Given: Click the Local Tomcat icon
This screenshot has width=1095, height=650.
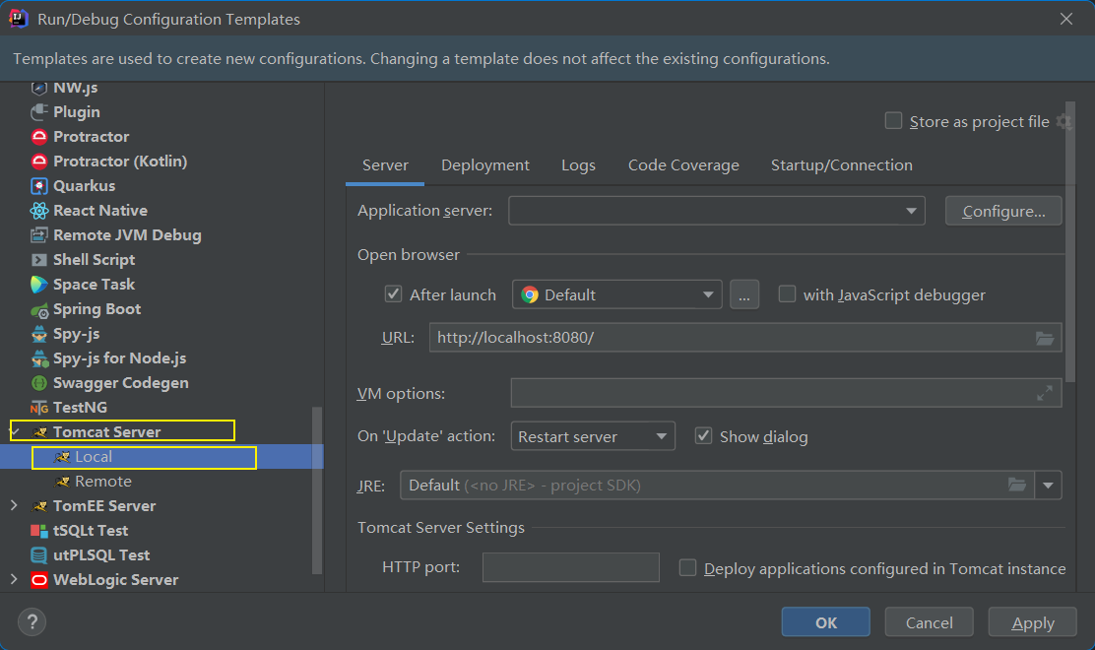Looking at the screenshot, I should tap(62, 457).
